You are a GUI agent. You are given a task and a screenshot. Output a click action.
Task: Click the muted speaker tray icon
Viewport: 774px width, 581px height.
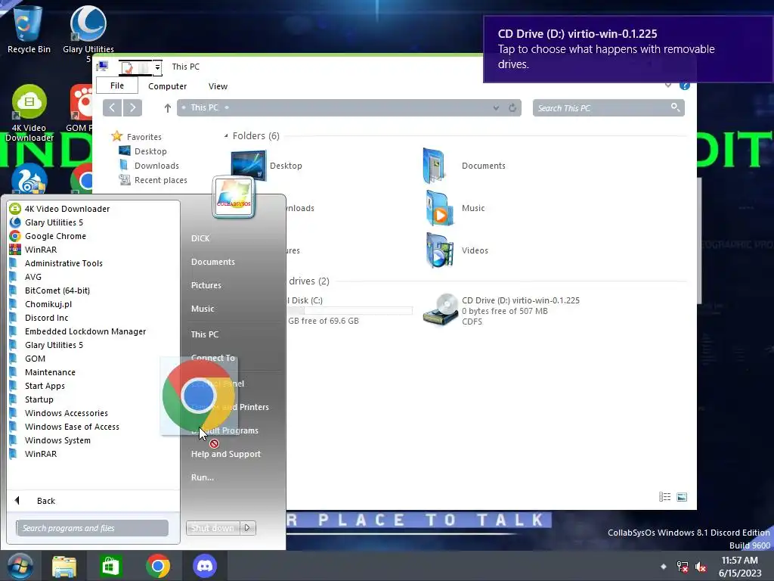(x=701, y=567)
